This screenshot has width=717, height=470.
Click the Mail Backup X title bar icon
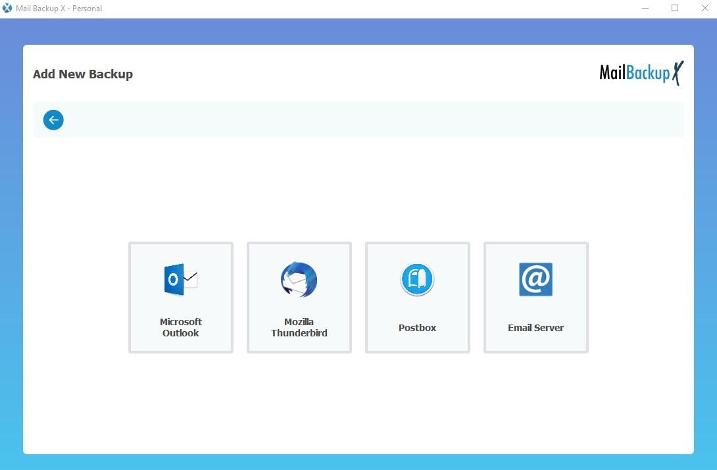tap(7, 9)
